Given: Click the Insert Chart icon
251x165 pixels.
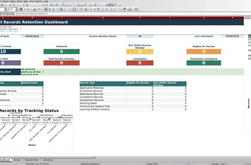Looking at the screenshot, I should pyautogui.click(x=82, y=5).
